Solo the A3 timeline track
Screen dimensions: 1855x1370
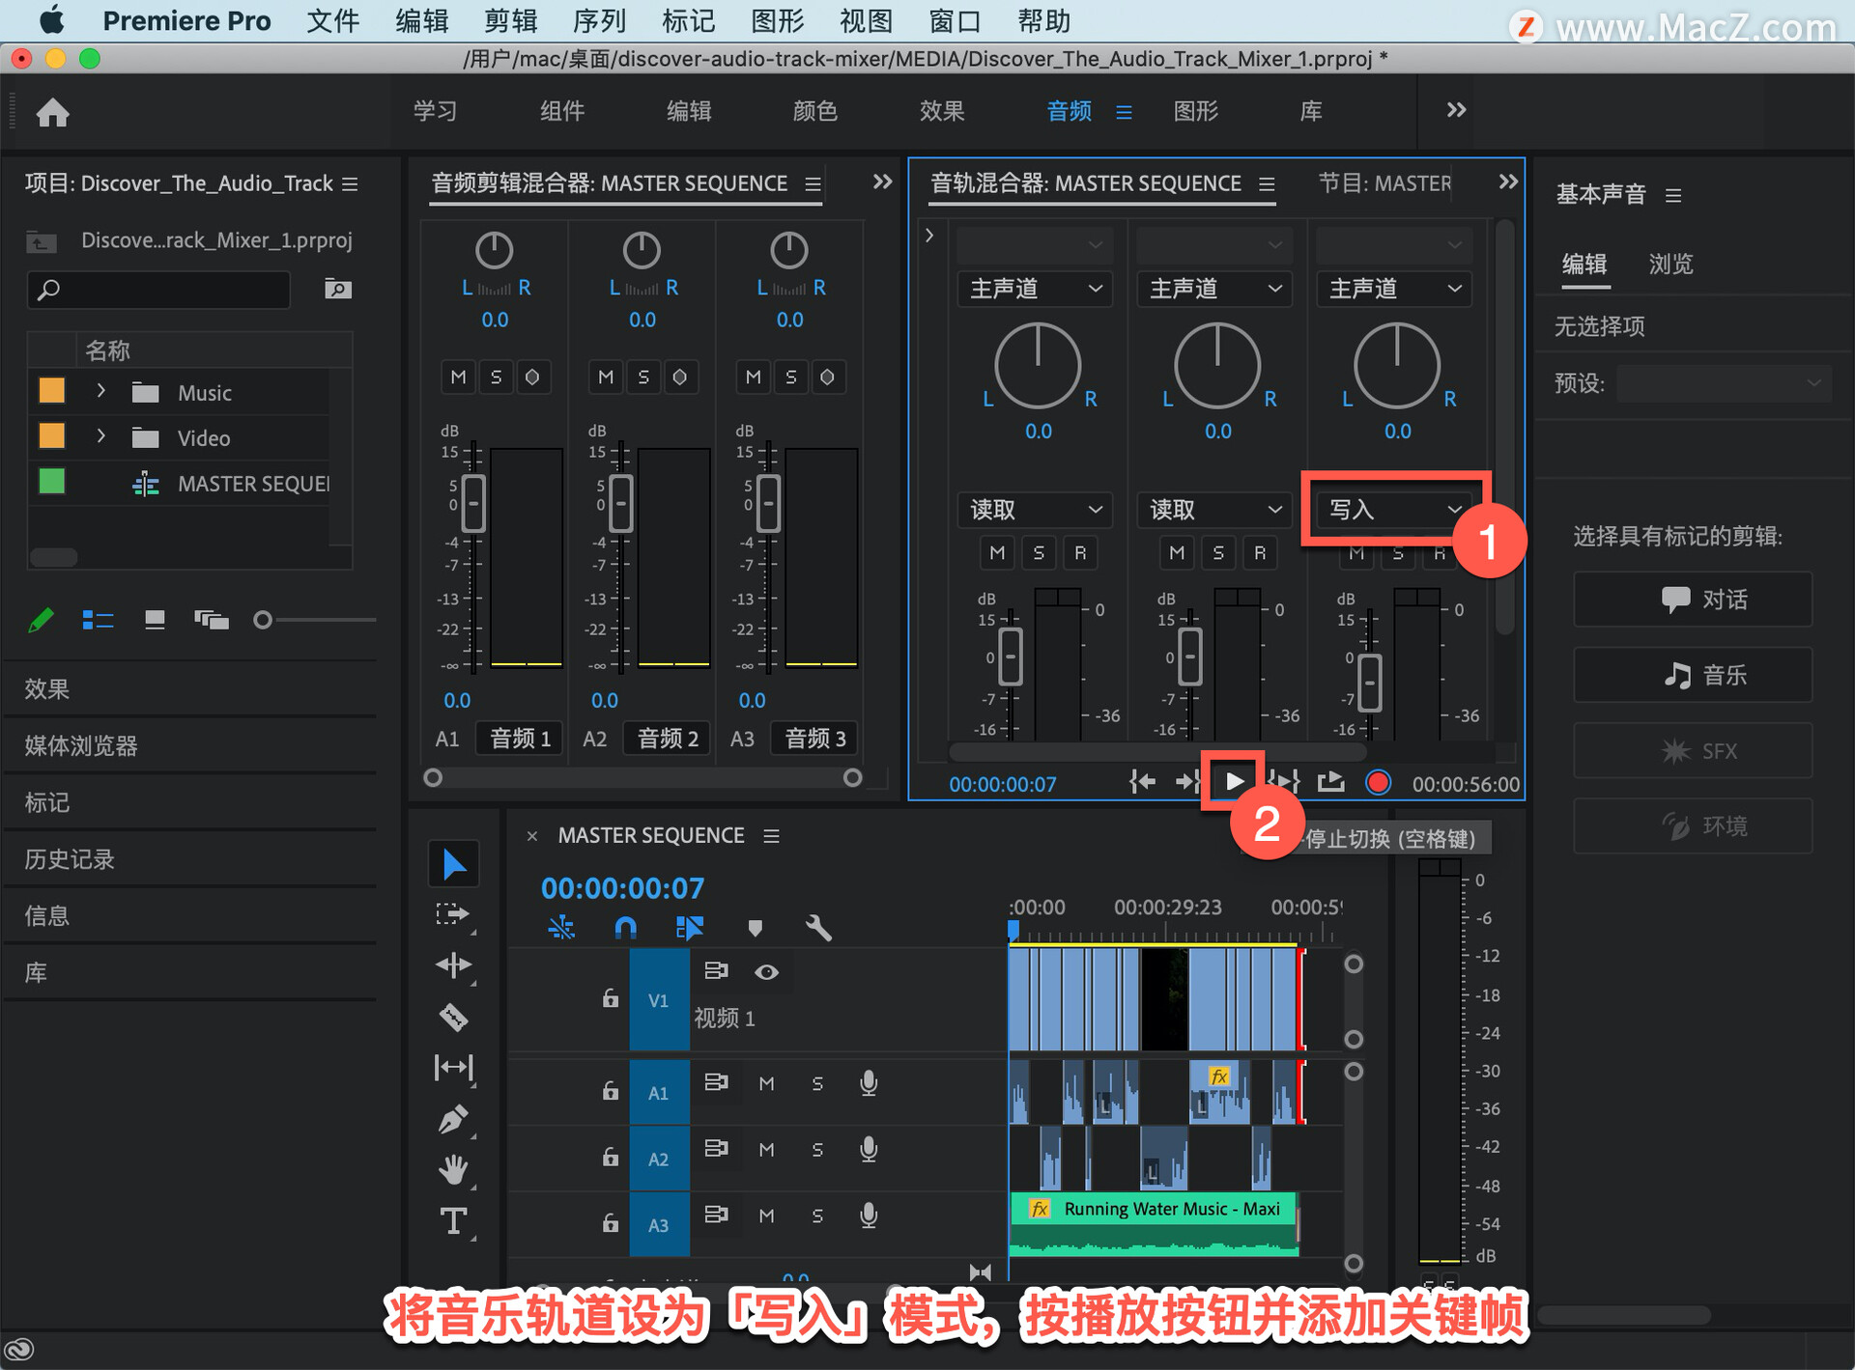pos(817,1216)
